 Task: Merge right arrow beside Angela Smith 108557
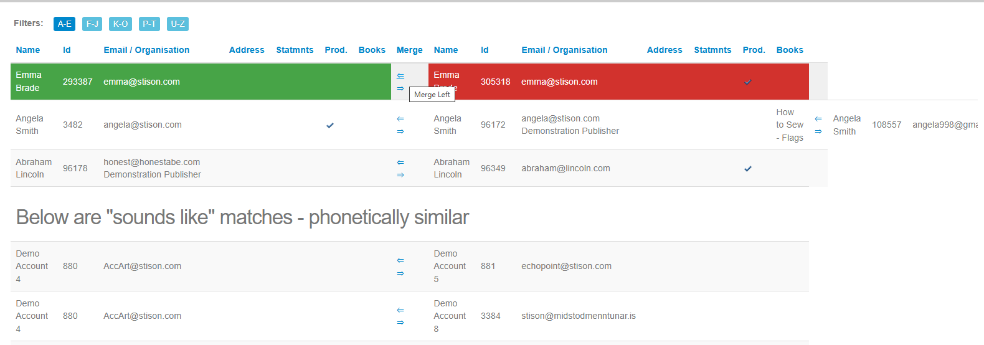(818, 131)
